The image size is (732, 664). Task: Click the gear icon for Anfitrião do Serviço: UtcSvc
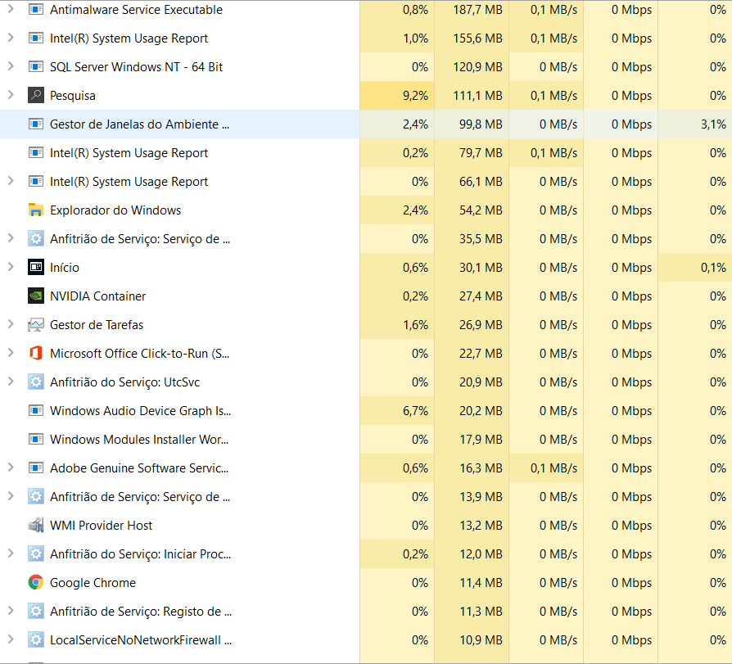[x=36, y=382]
